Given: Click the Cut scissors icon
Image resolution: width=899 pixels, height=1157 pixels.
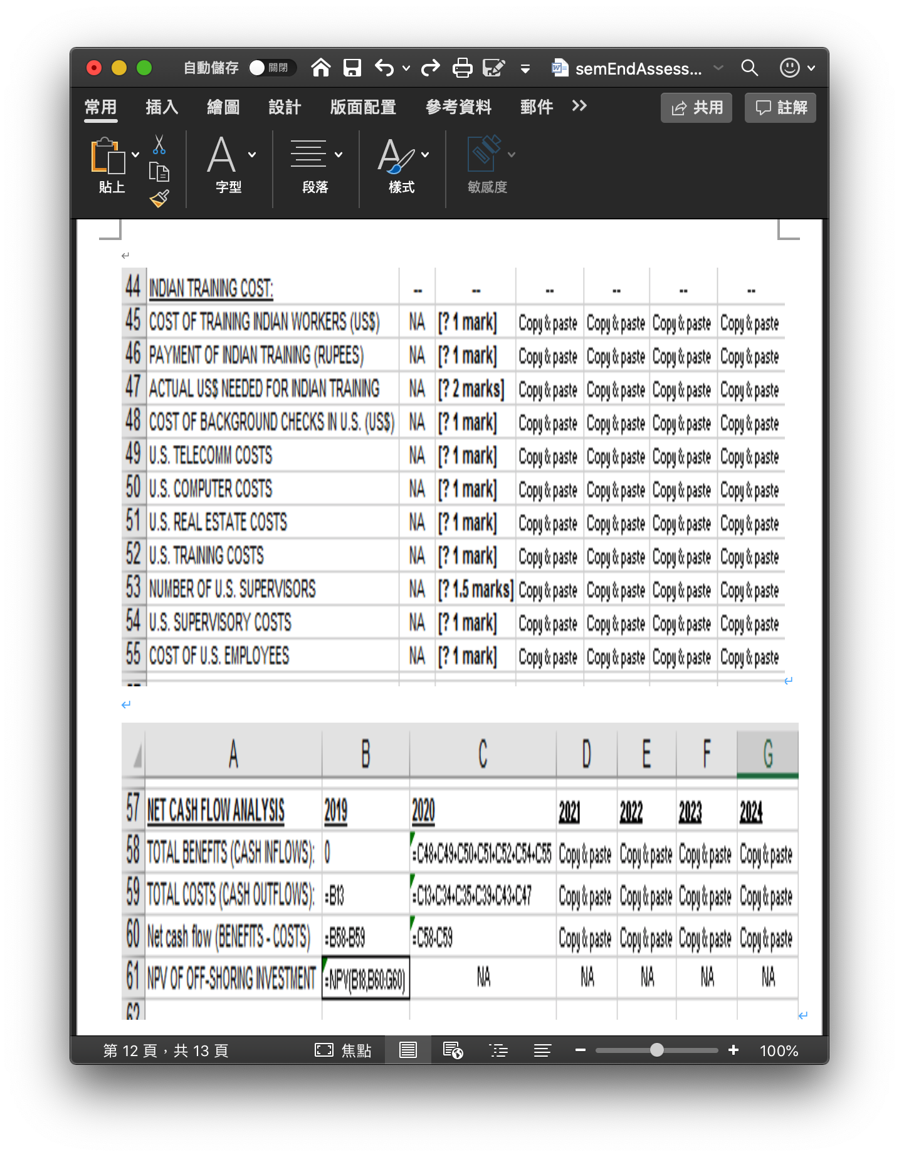Looking at the screenshot, I should (x=159, y=144).
